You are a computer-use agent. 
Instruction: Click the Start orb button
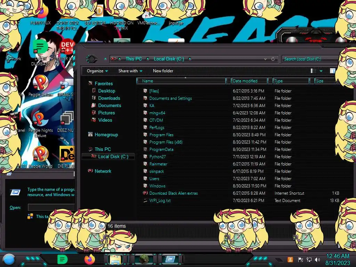pyautogui.click(x=9, y=259)
